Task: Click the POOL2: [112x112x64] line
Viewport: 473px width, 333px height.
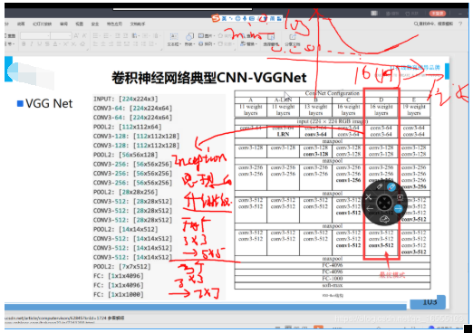Action: click(127, 127)
